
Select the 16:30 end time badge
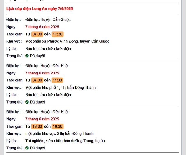click(x=58, y=126)
